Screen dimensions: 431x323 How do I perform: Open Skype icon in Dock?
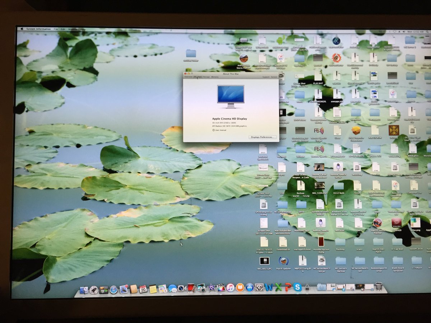(x=297, y=287)
